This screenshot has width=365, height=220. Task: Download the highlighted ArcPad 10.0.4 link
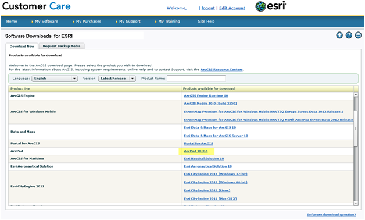click(x=195, y=151)
